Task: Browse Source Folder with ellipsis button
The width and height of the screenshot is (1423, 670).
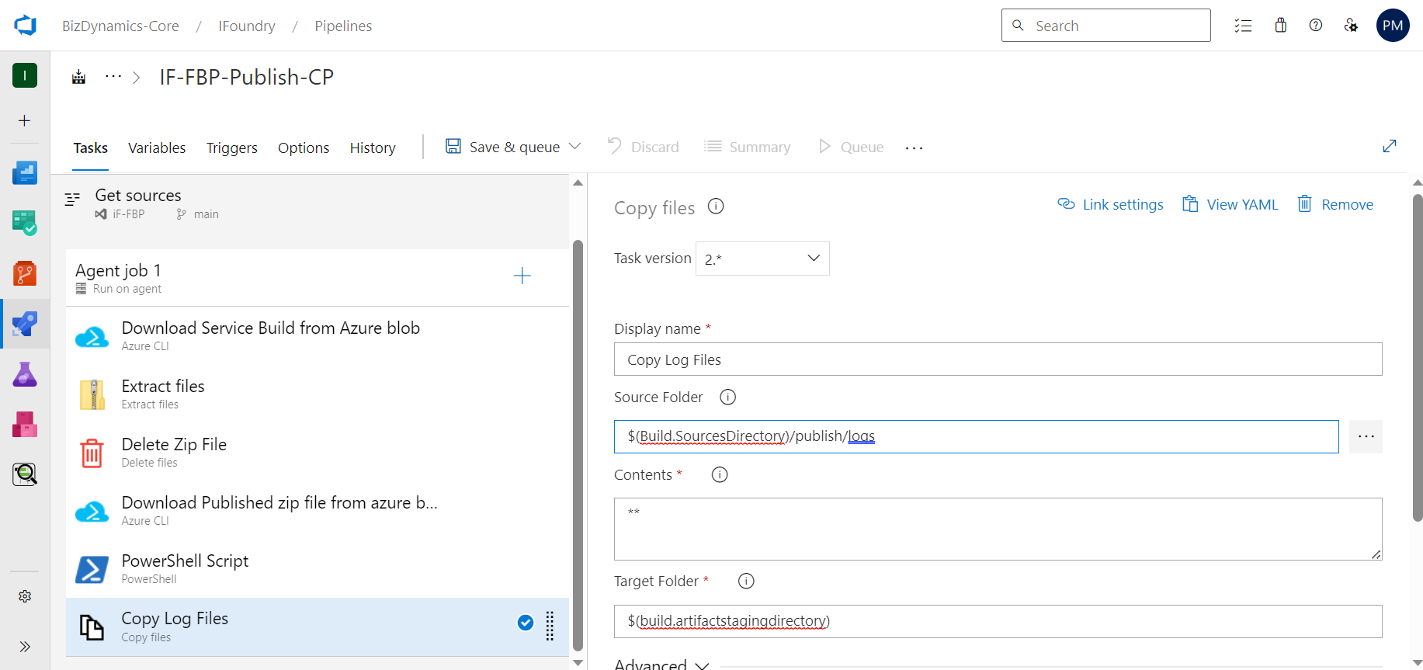Action: pyautogui.click(x=1366, y=436)
